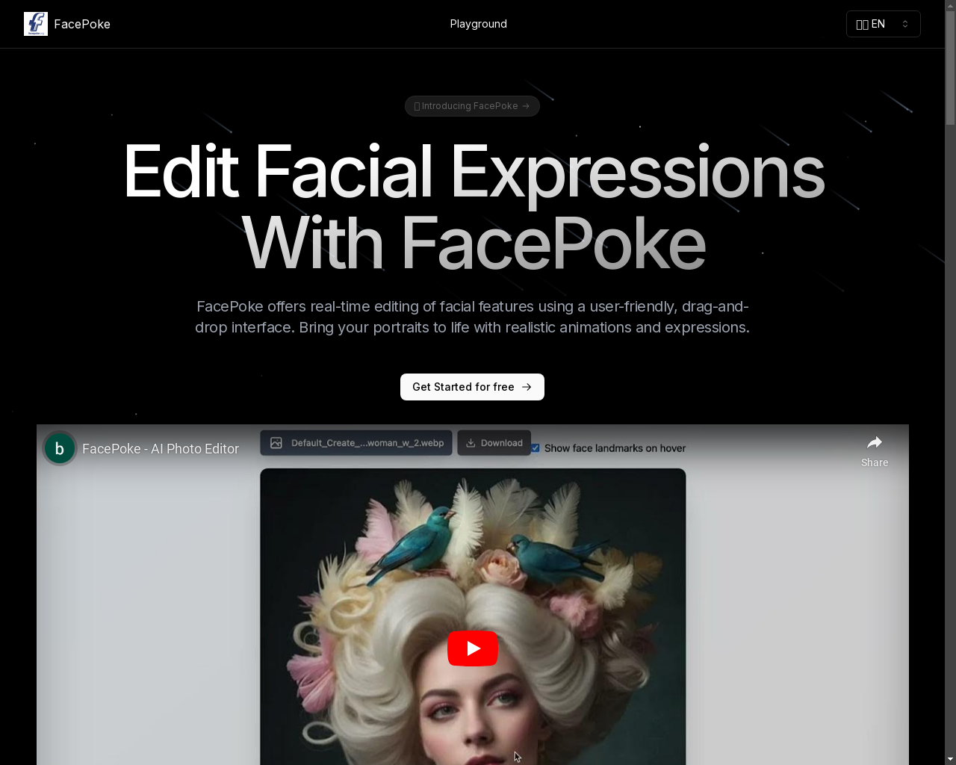Image resolution: width=956 pixels, height=765 pixels.
Task: Click the FacePoke description paragraph
Action: click(472, 317)
